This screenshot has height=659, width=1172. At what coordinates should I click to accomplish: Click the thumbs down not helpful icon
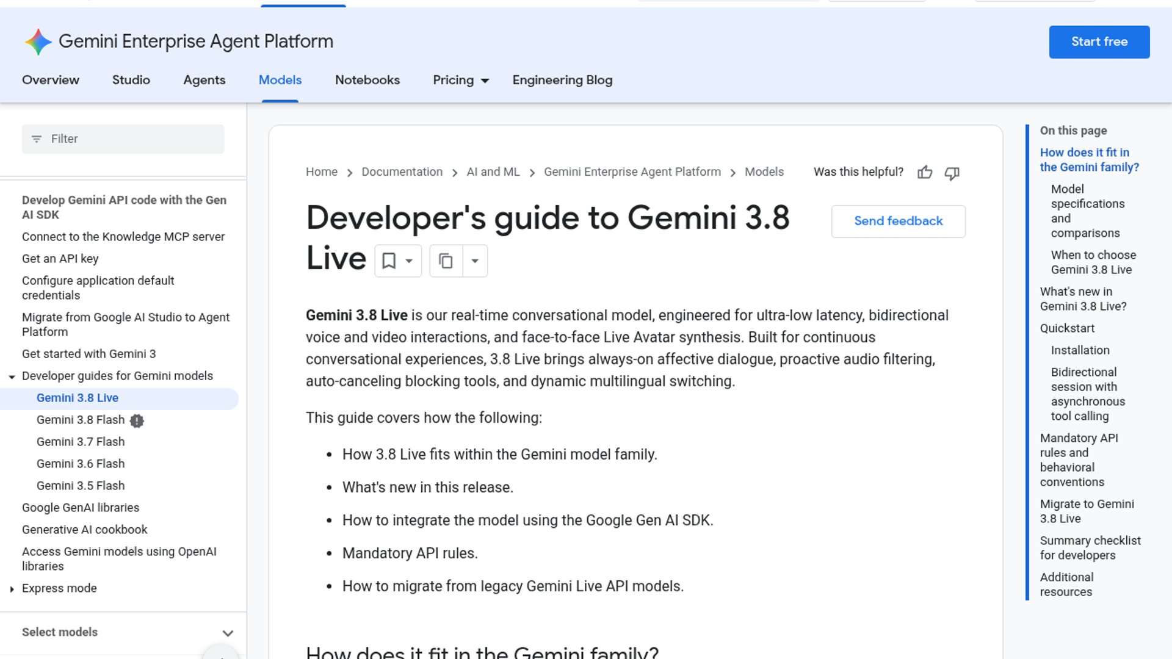pos(952,173)
